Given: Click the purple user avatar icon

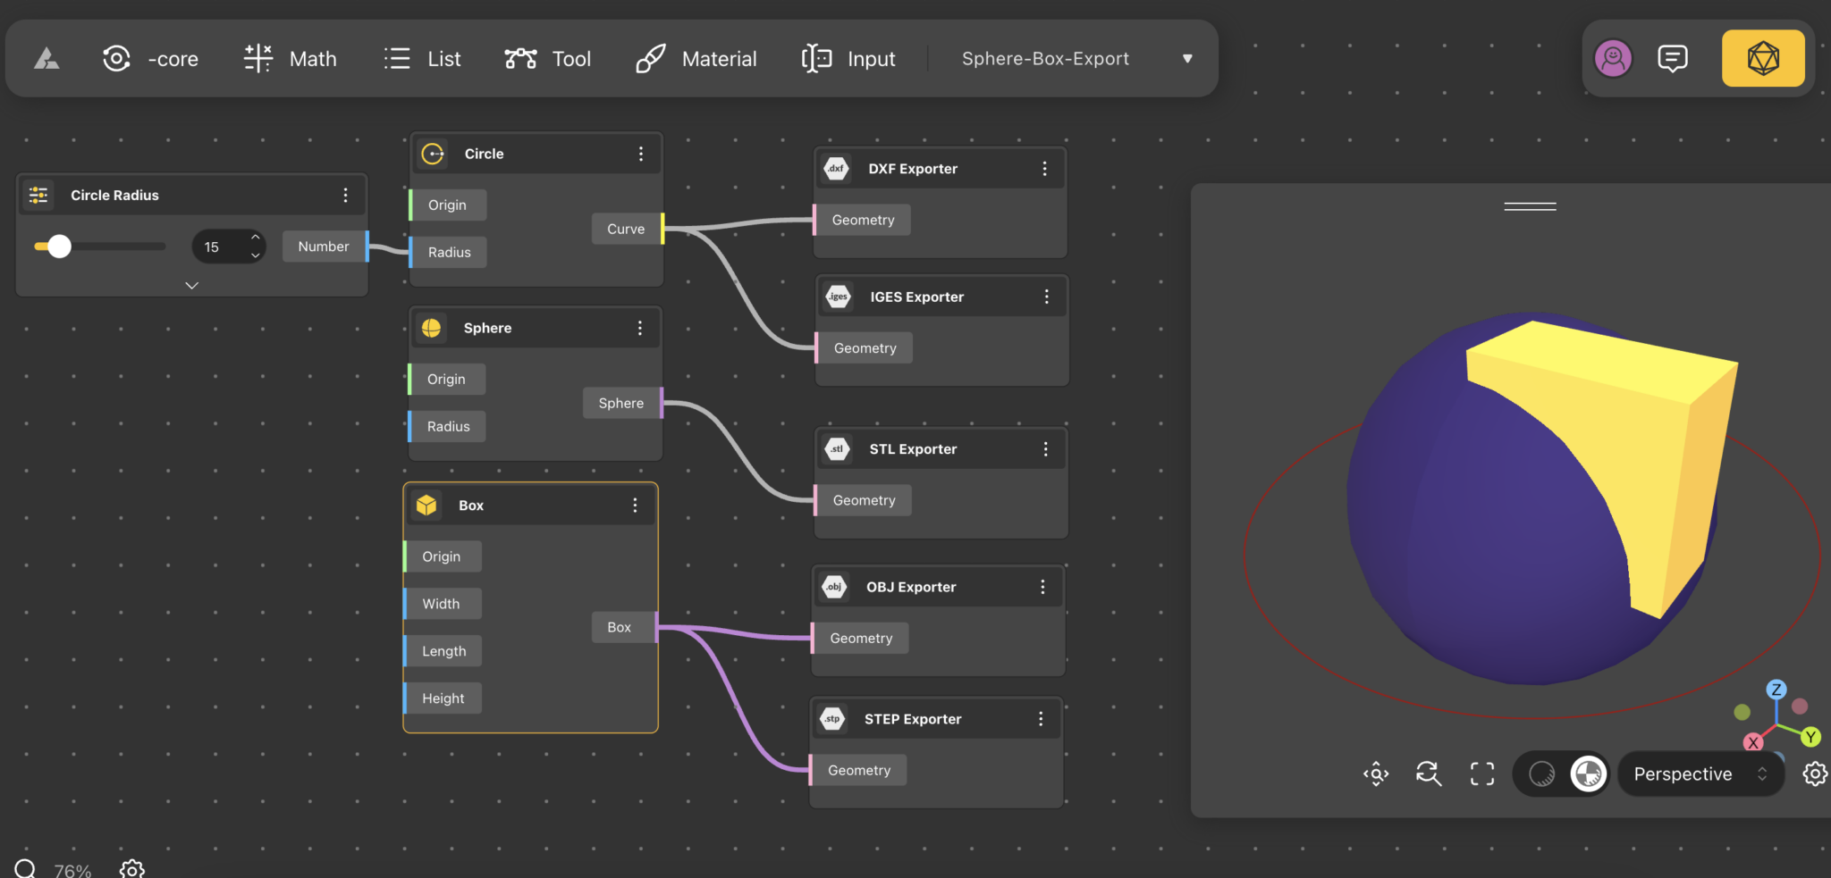Looking at the screenshot, I should point(1613,59).
